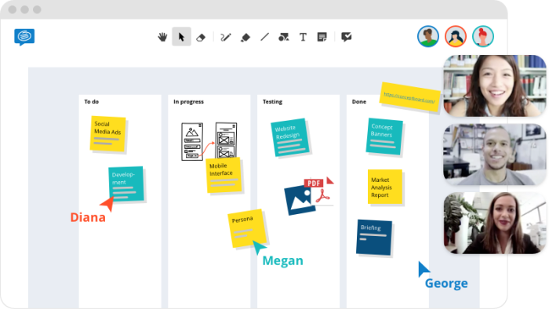Screen dimensions: 549x309
Task: Add a sticky note with toolbar icon
Action: click(322, 37)
